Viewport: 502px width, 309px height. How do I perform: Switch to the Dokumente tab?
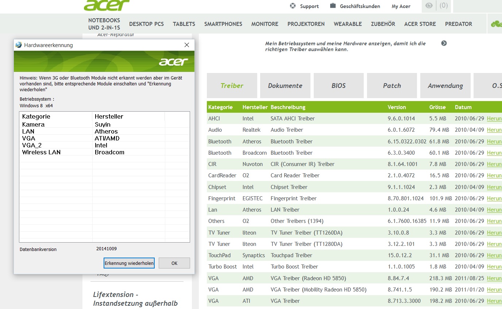pos(285,85)
